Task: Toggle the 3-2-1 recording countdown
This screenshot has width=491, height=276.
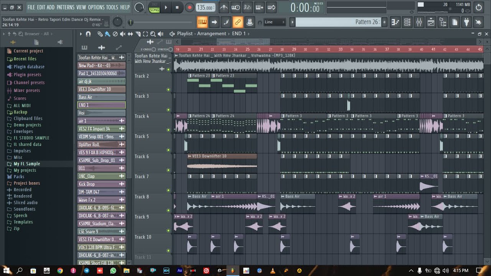Action: [248, 7]
